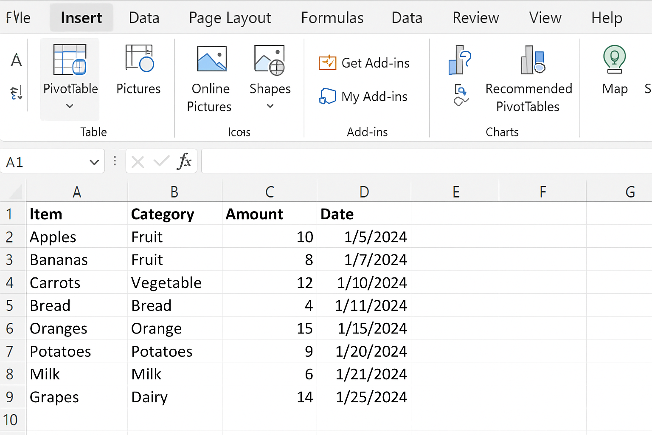Select column D header

pos(364,192)
